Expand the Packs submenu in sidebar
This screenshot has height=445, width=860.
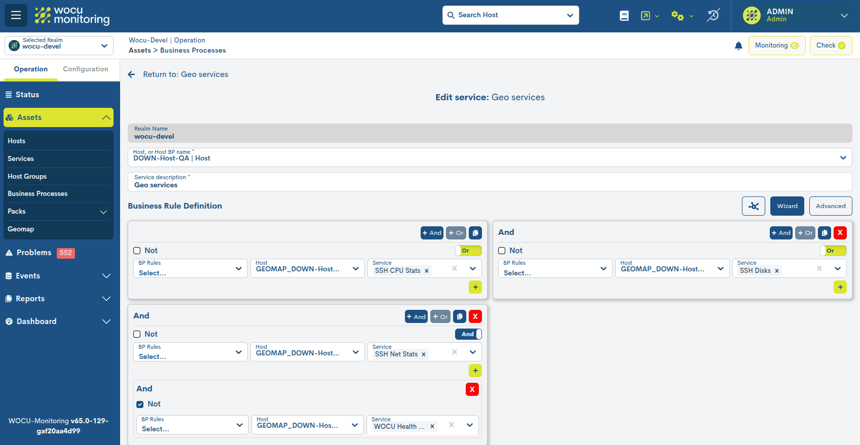point(103,212)
